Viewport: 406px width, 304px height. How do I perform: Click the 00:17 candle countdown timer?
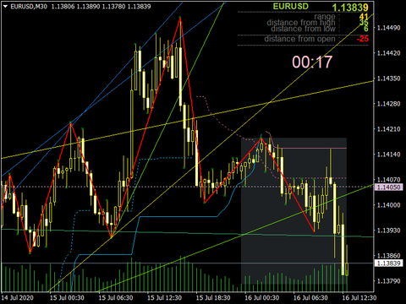(x=312, y=62)
